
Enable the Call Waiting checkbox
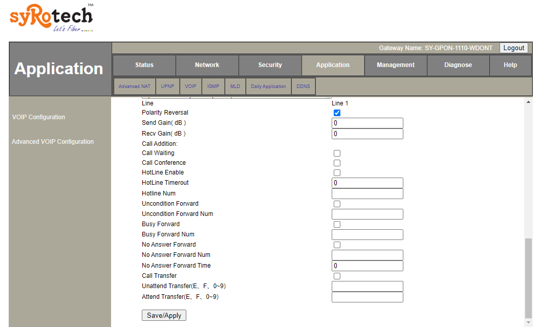pyautogui.click(x=337, y=154)
